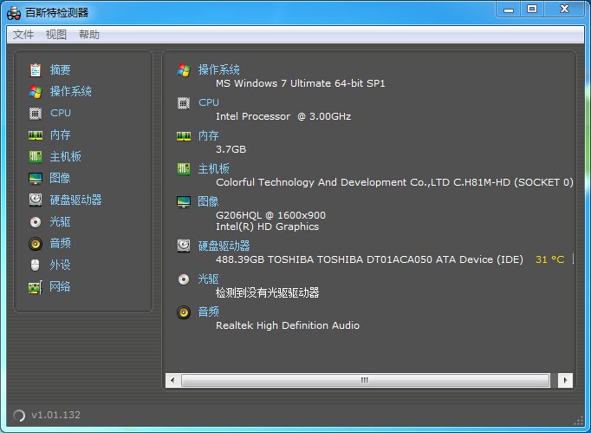This screenshot has width=591, height=433.
Task: Open CPU heading in summary panel
Action: click(209, 102)
